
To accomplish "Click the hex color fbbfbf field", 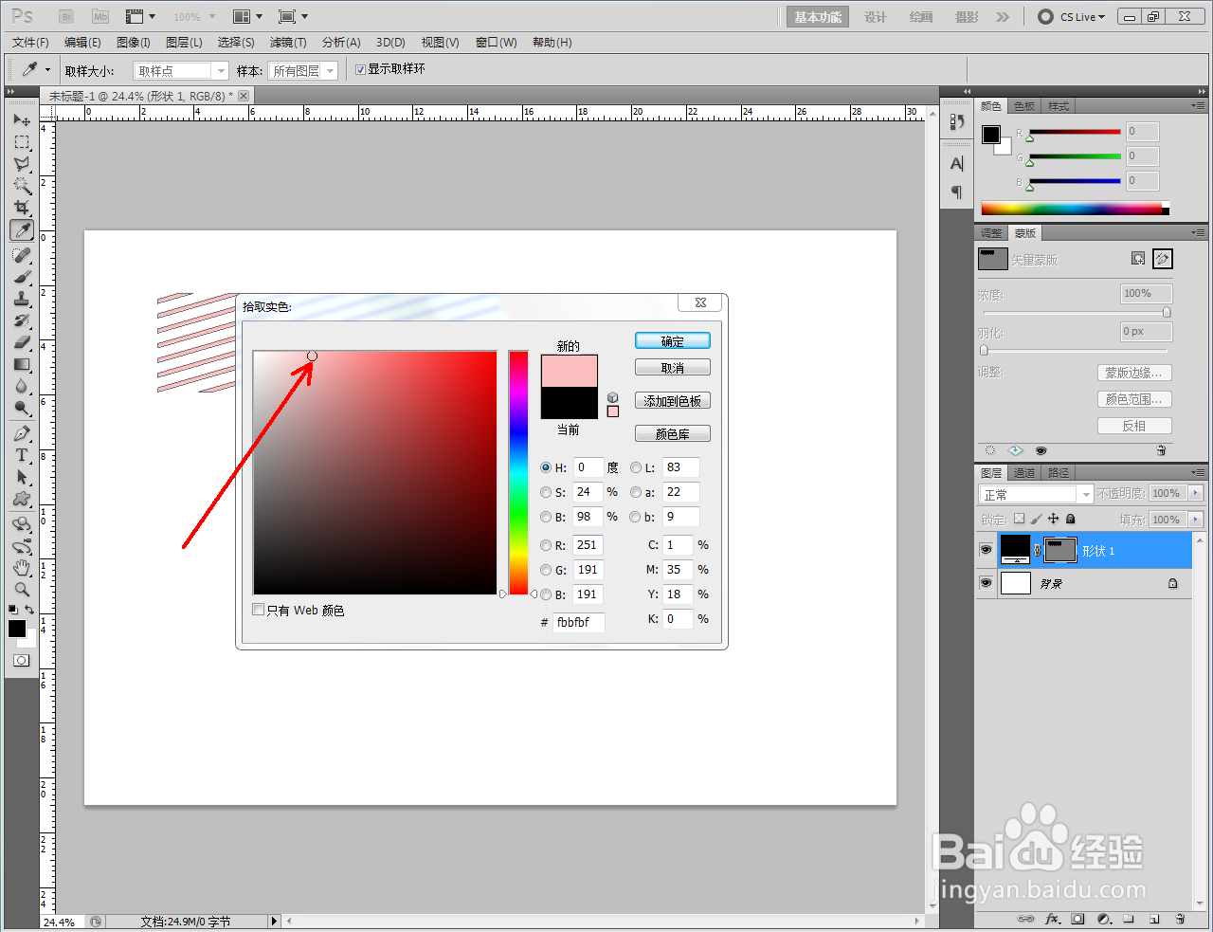I will [578, 622].
